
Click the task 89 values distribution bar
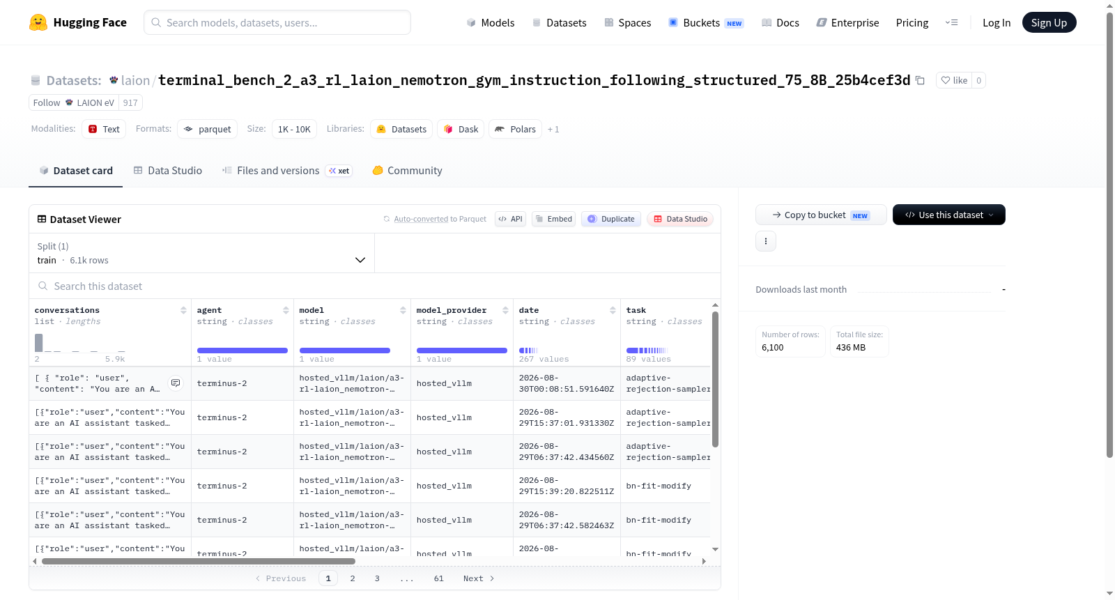(x=647, y=351)
